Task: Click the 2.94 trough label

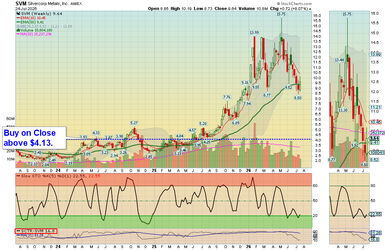Action: [x=114, y=155]
